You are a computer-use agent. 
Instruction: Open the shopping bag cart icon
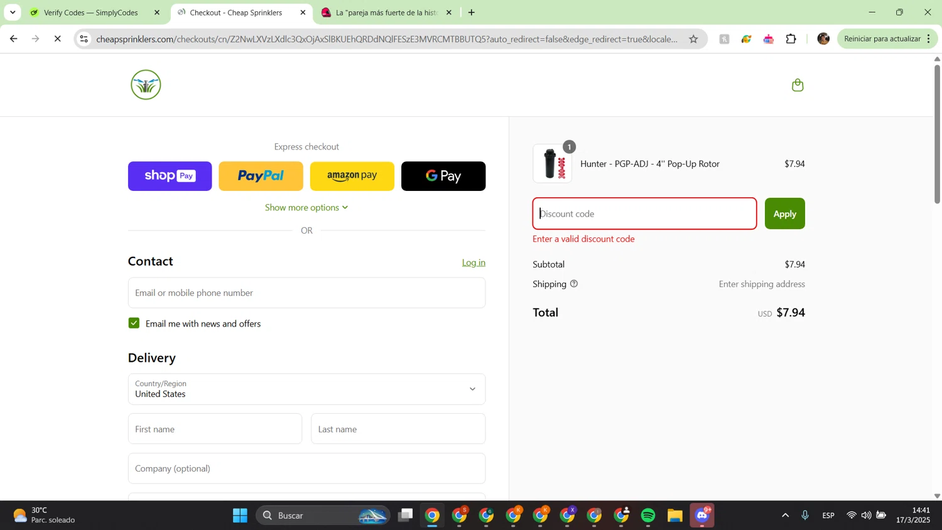[x=798, y=85]
